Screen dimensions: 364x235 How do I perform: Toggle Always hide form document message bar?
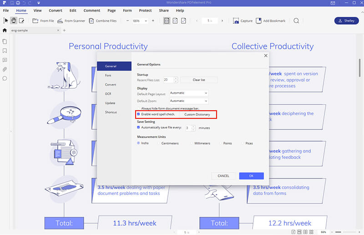click(139, 108)
